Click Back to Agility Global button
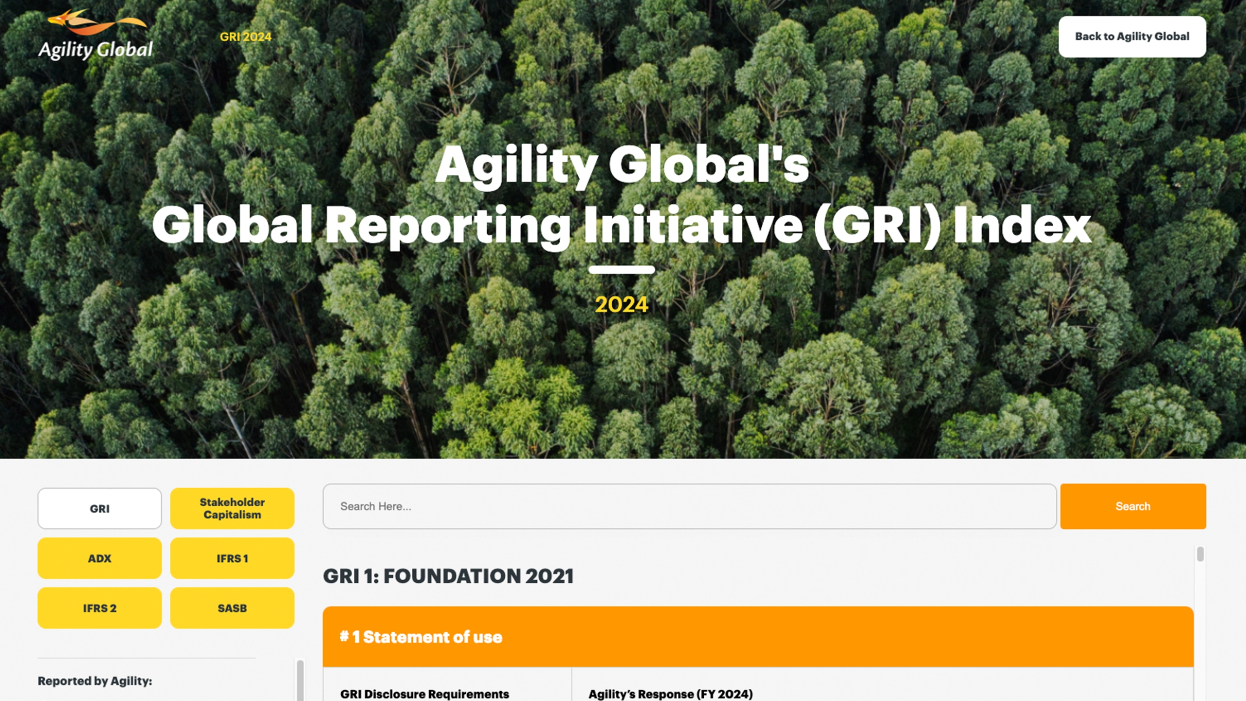This screenshot has height=701, width=1246. [x=1132, y=37]
